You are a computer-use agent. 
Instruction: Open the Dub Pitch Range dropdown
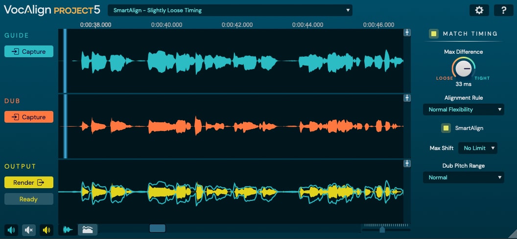pos(463,177)
